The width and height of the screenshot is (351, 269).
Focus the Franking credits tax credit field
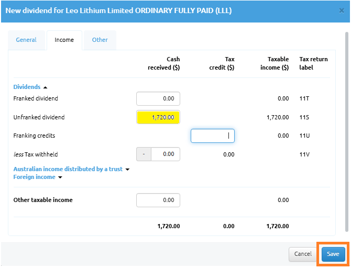point(213,136)
